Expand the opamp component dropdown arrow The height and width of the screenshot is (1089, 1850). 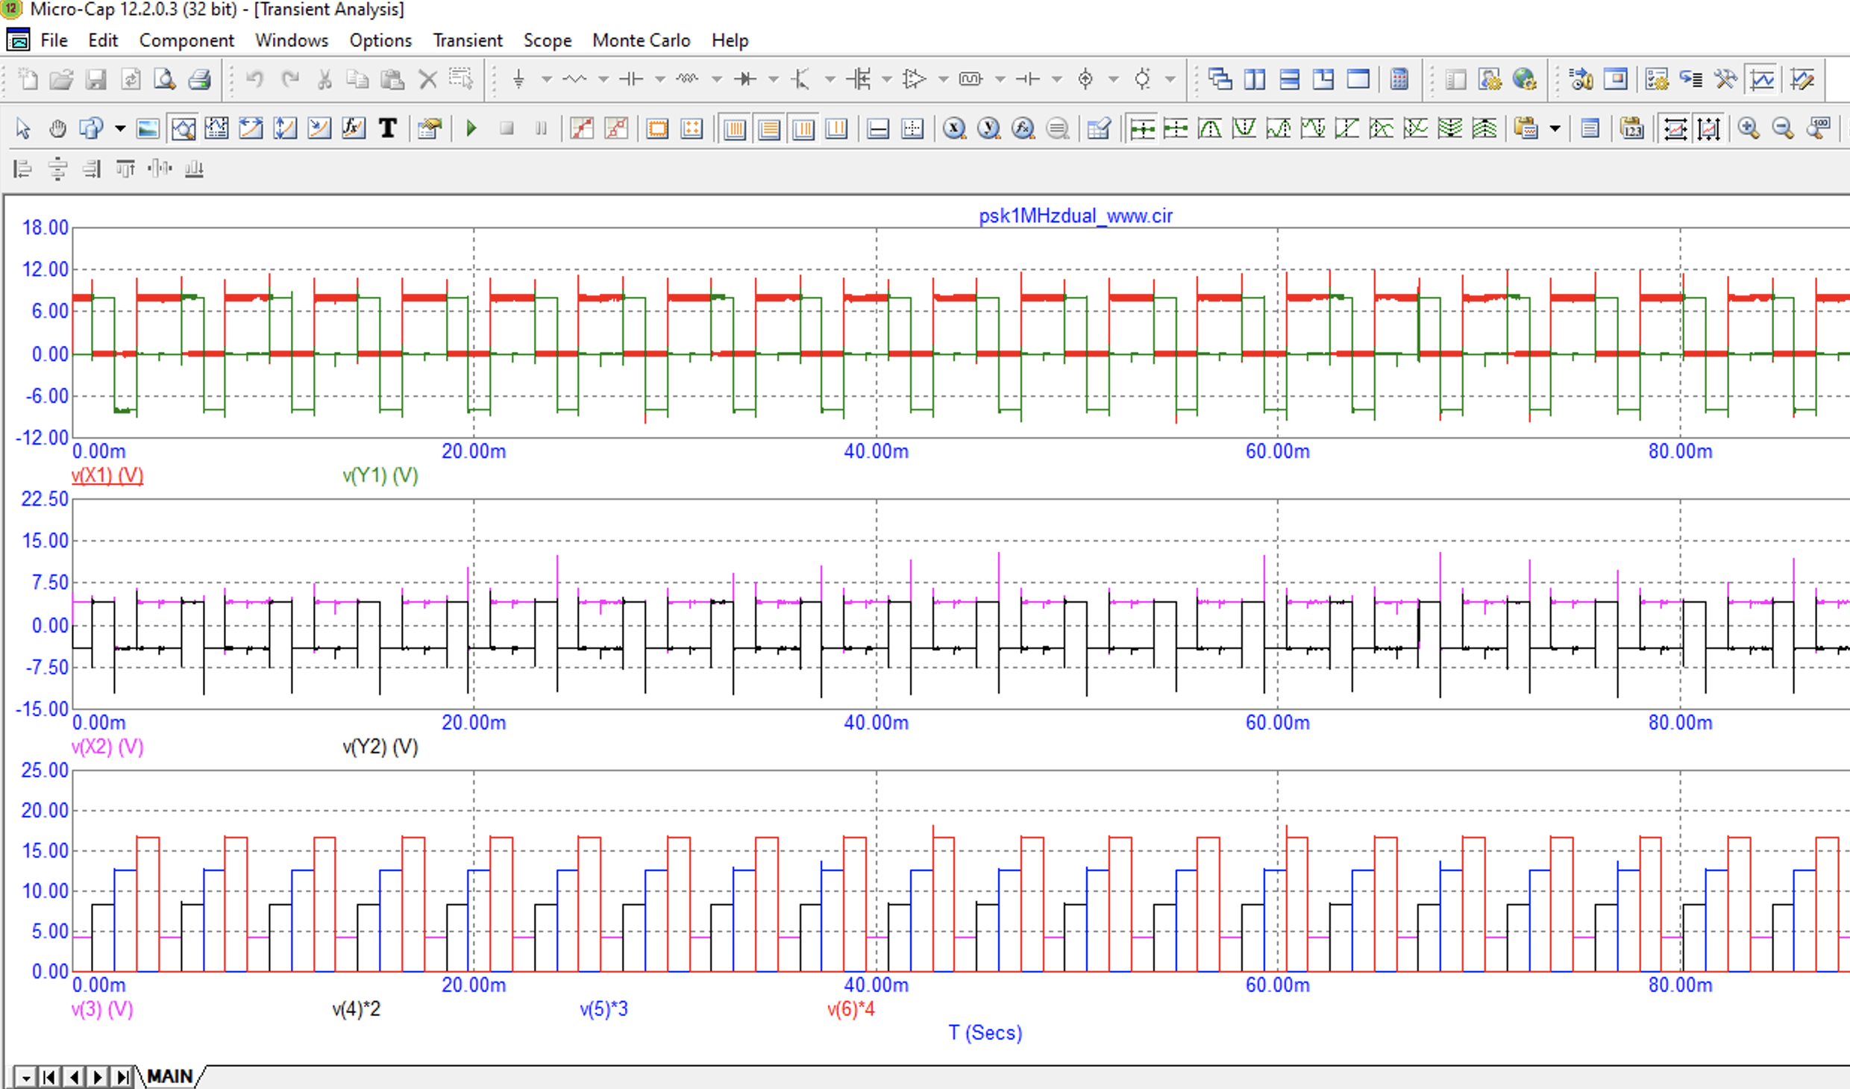click(943, 79)
